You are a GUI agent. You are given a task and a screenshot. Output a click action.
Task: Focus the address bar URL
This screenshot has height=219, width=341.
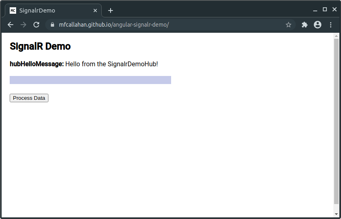point(161,25)
